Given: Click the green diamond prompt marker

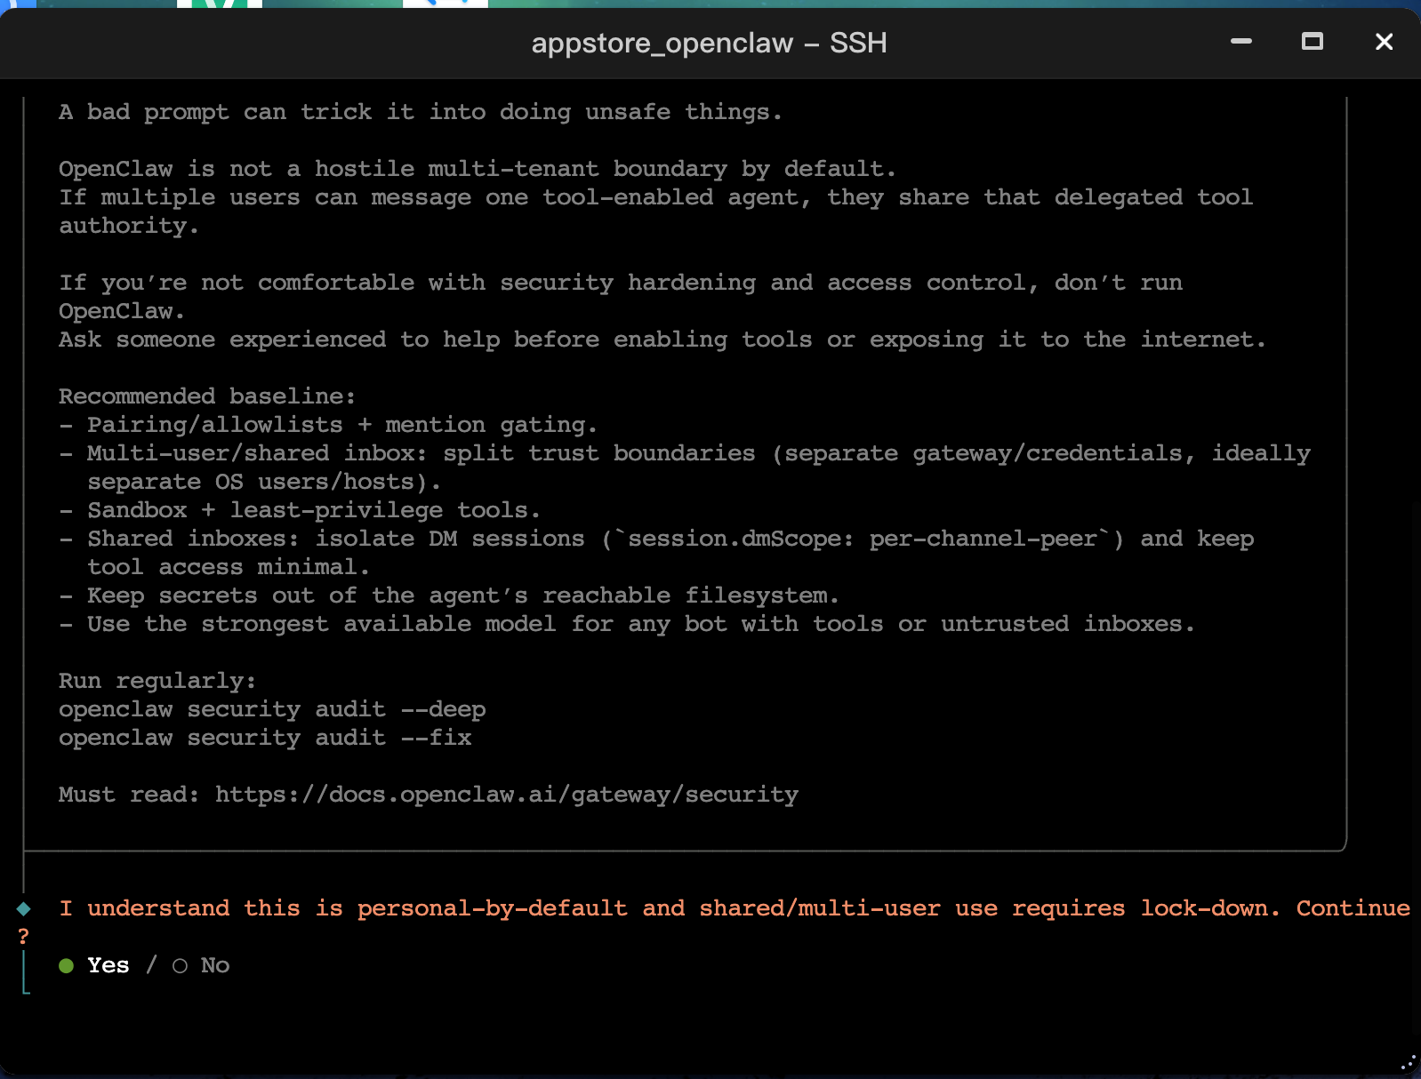Looking at the screenshot, I should click(24, 908).
